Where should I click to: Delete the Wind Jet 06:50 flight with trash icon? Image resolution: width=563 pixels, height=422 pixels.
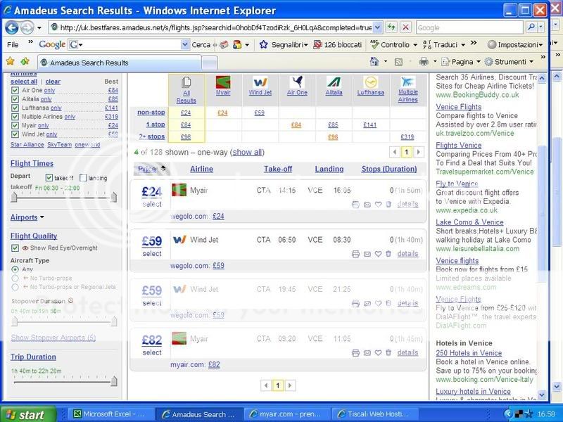(388, 254)
